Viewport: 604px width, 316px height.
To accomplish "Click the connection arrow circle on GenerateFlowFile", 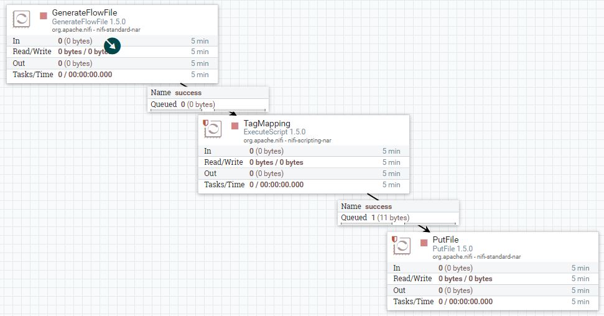I will (112, 46).
